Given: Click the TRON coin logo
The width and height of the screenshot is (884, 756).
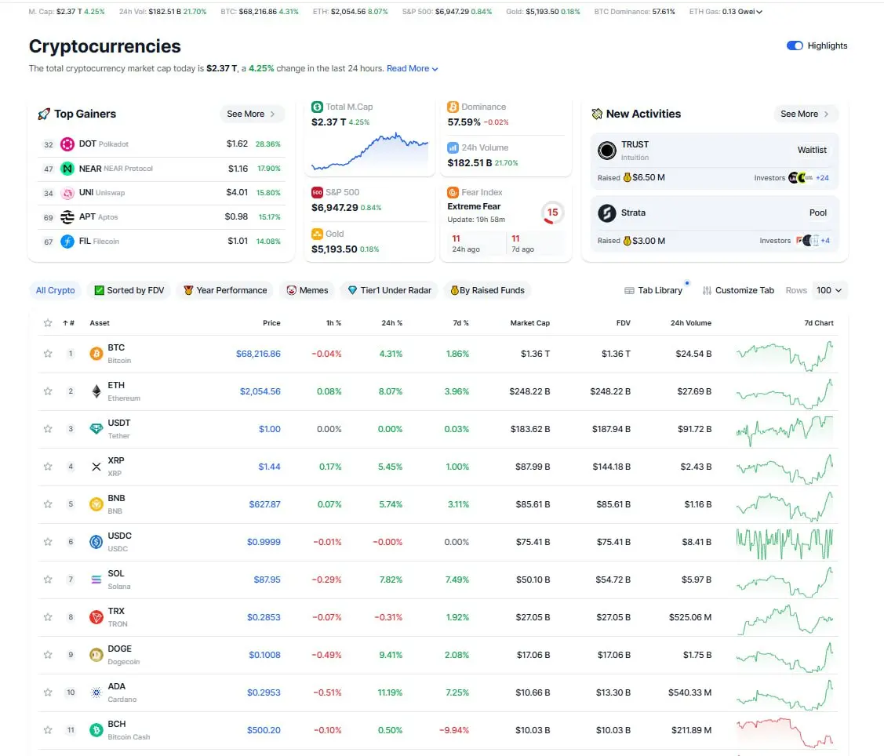Looking at the screenshot, I should point(96,617).
